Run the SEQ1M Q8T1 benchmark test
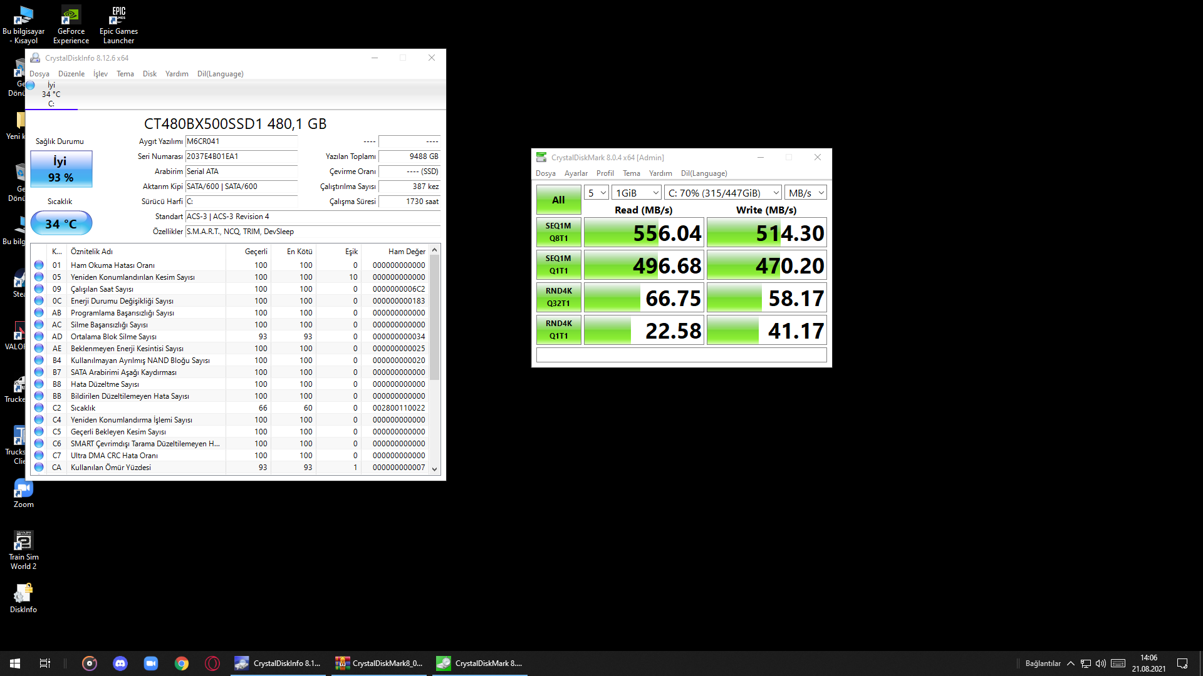The height and width of the screenshot is (676, 1203). pyautogui.click(x=558, y=232)
